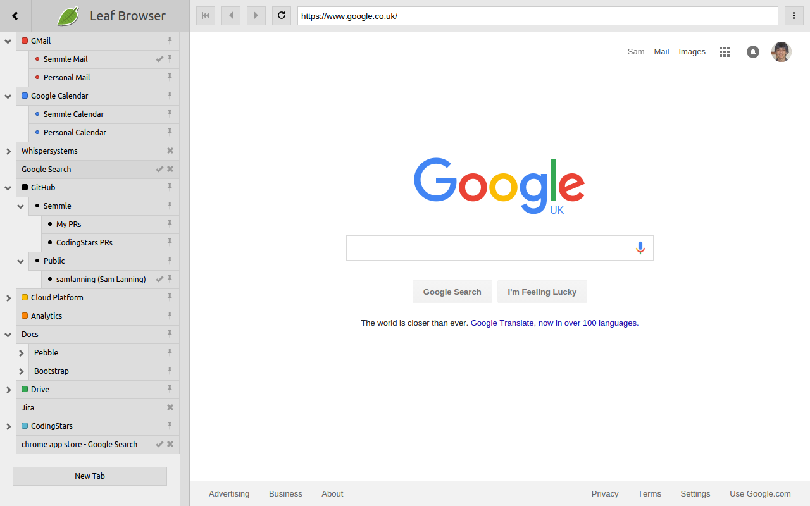Switch to the Jira tab
Viewport: 810px width, 506px height.
76,407
